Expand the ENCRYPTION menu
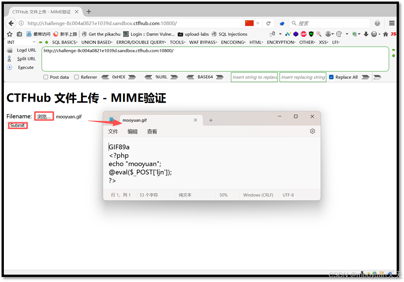Viewport: 404px width, 282px height. click(281, 42)
